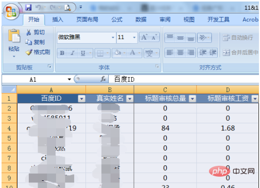Open the 页面布局 ribbon tab
Screen dimensions: 260x188
coord(87,20)
